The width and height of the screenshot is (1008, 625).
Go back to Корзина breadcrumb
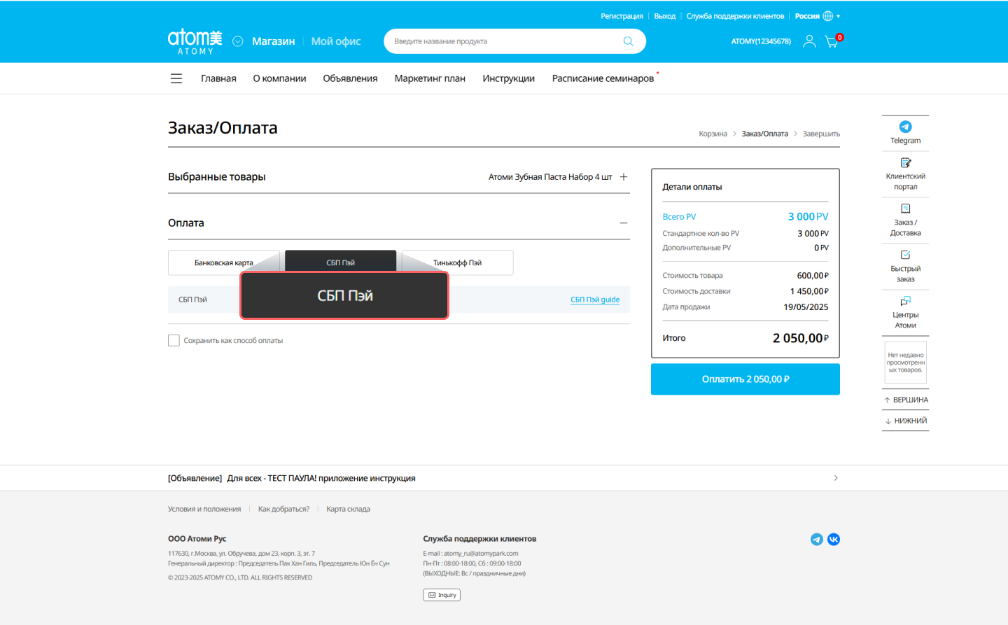pos(713,134)
